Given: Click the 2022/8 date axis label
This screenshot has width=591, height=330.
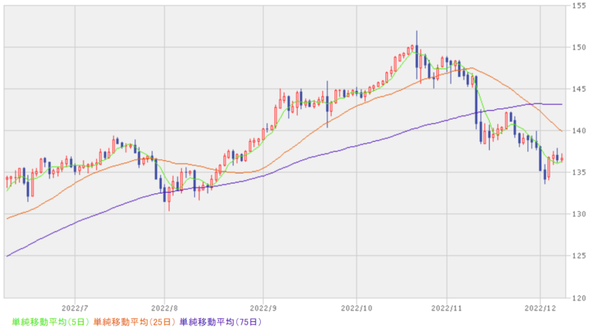Looking at the screenshot, I should [164, 308].
